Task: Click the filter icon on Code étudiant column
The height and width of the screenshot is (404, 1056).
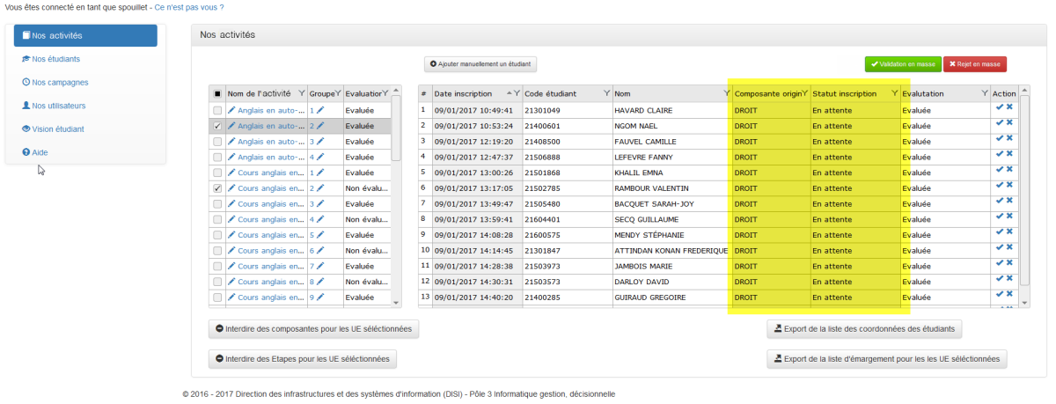Action: click(605, 93)
